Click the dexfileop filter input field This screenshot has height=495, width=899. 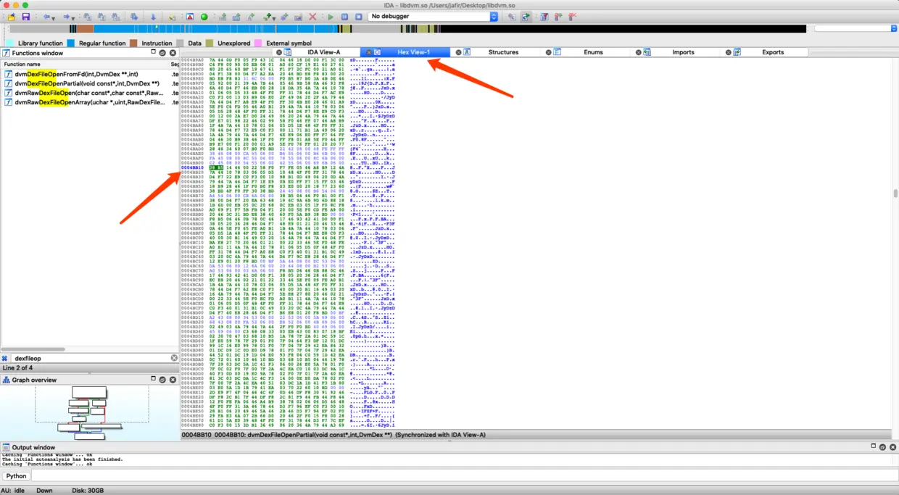pos(91,358)
